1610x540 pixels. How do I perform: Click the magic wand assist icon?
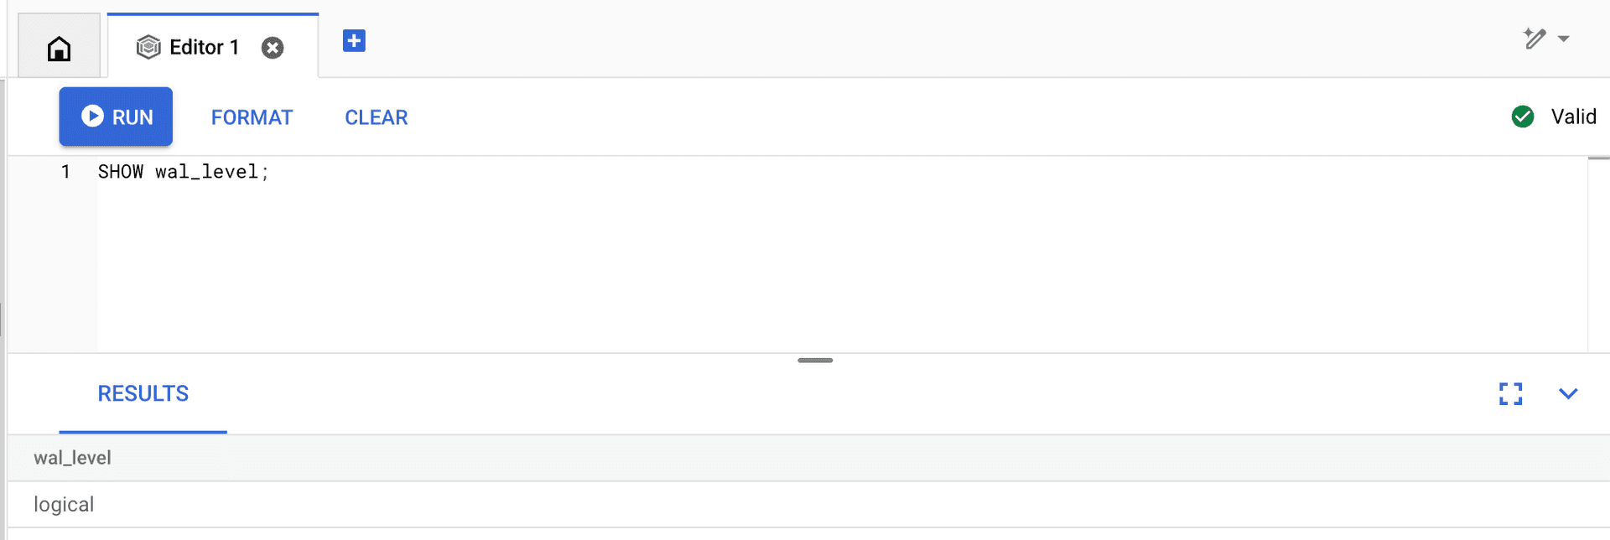(1534, 39)
